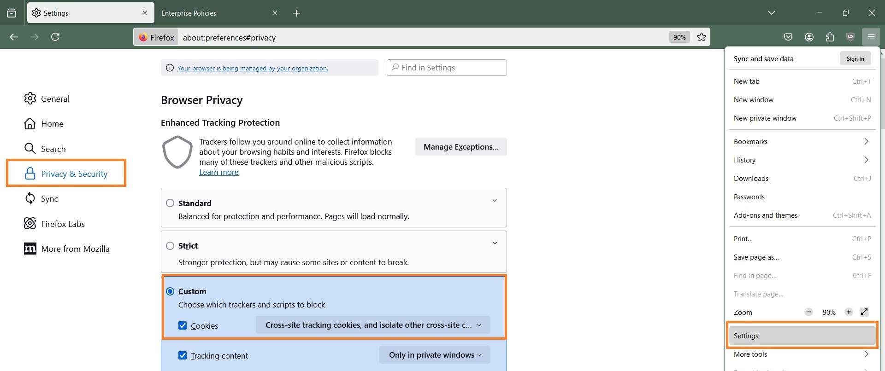Open Home settings category
885x371 pixels.
click(44, 123)
